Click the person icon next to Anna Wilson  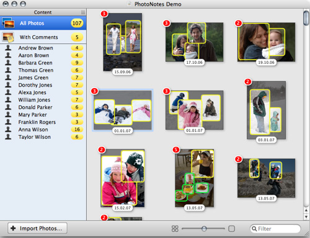pyautogui.click(x=8, y=130)
